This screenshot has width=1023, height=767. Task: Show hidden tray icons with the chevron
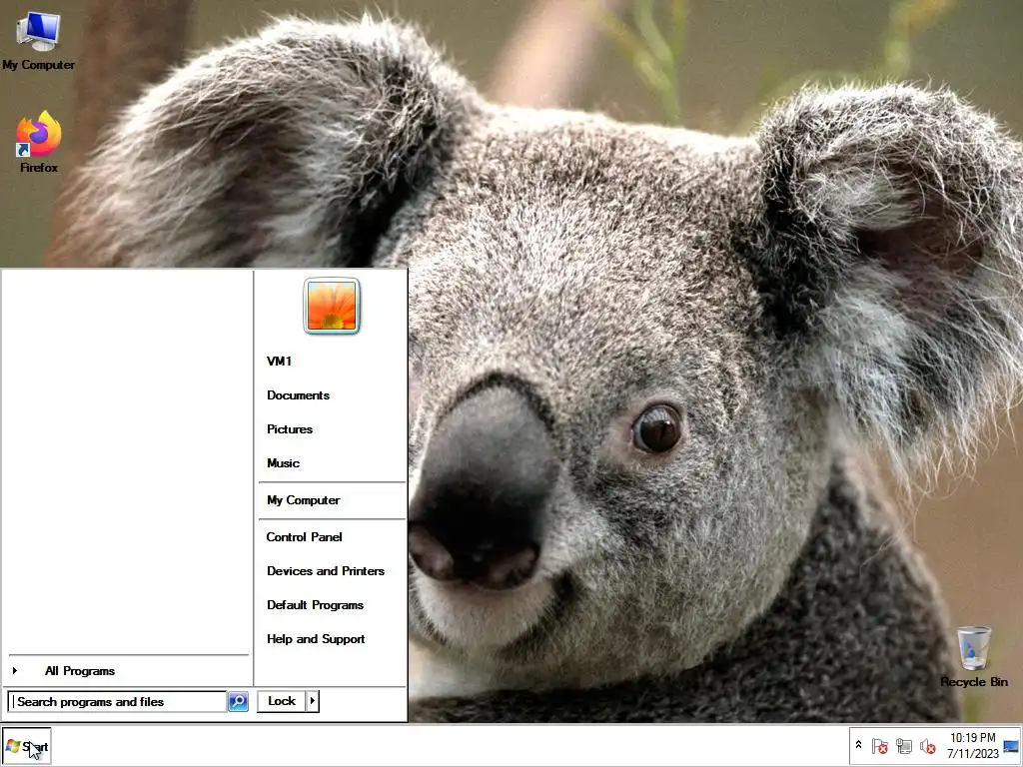[858, 745]
